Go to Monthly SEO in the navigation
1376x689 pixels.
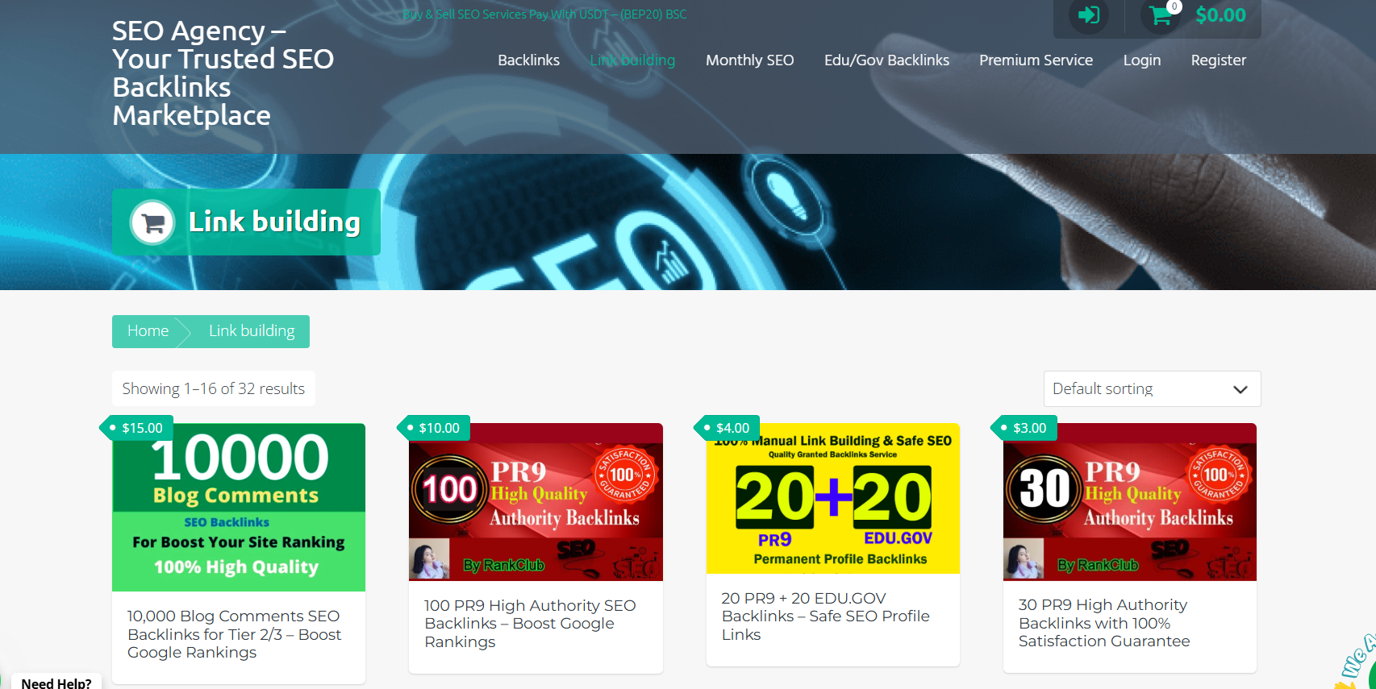click(x=749, y=60)
